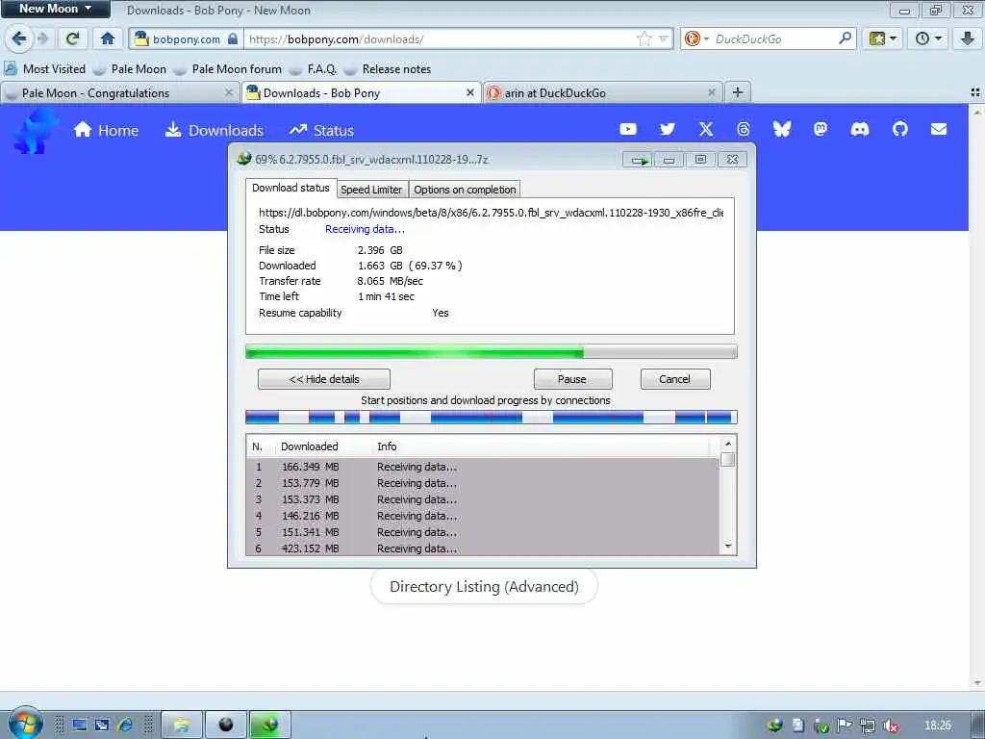
Task: Switch to Speed Limiter tab in download dialog
Action: point(371,190)
